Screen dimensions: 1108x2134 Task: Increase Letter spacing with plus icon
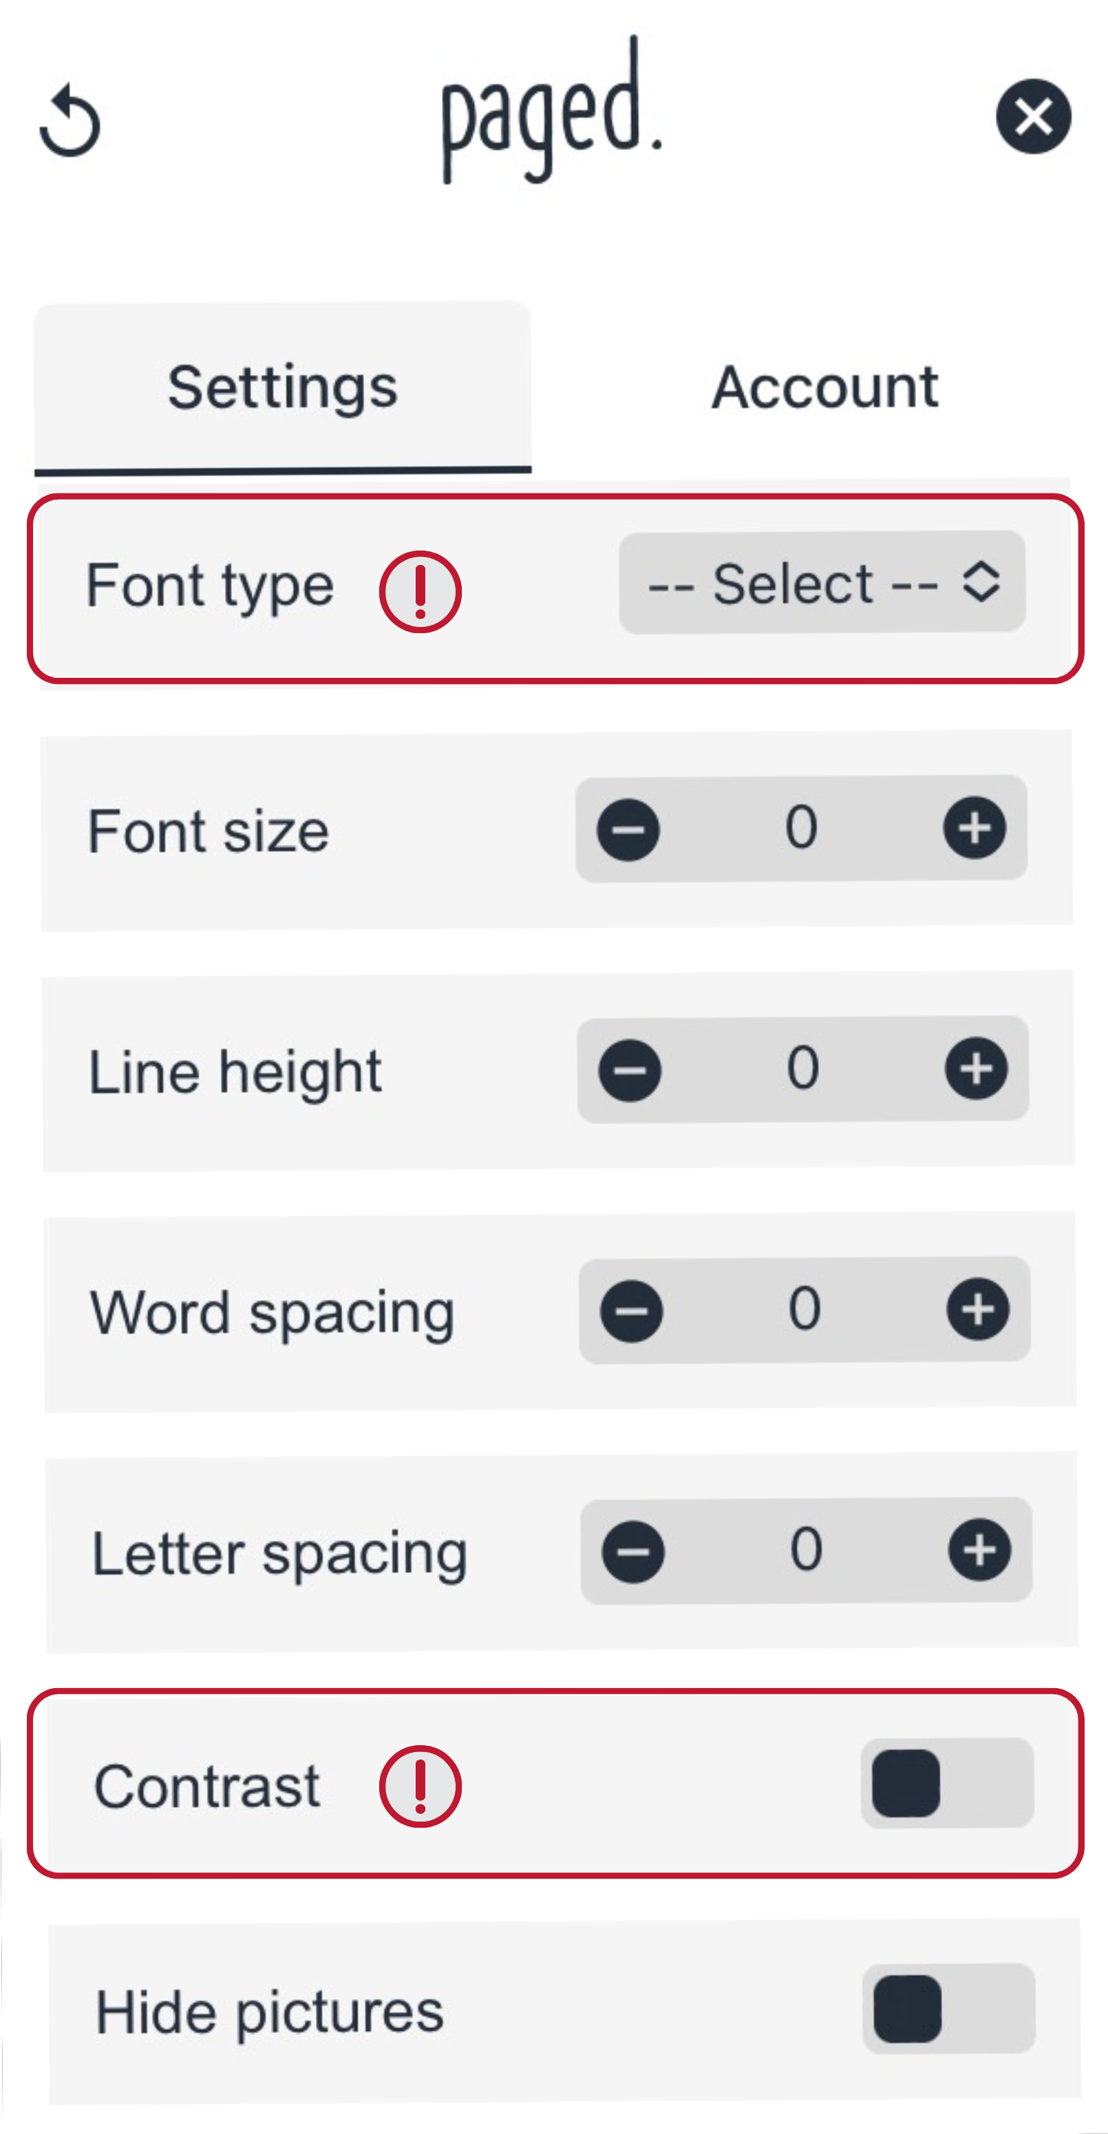(979, 1550)
